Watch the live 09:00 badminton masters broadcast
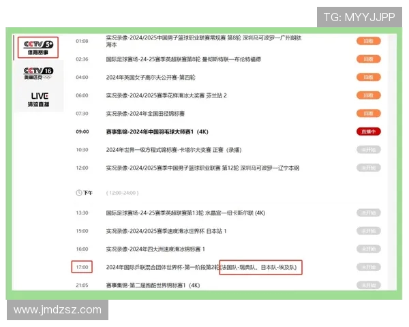Image resolution: width=409 pixels, height=327 pixels. (x=369, y=131)
